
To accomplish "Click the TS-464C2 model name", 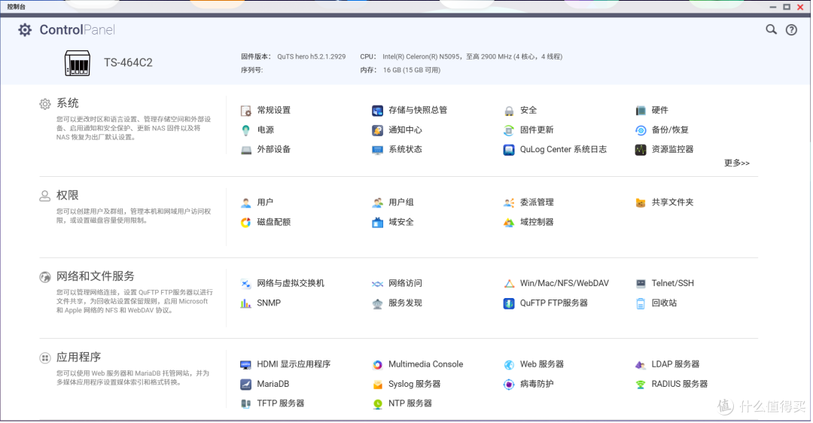I will pyautogui.click(x=128, y=62).
